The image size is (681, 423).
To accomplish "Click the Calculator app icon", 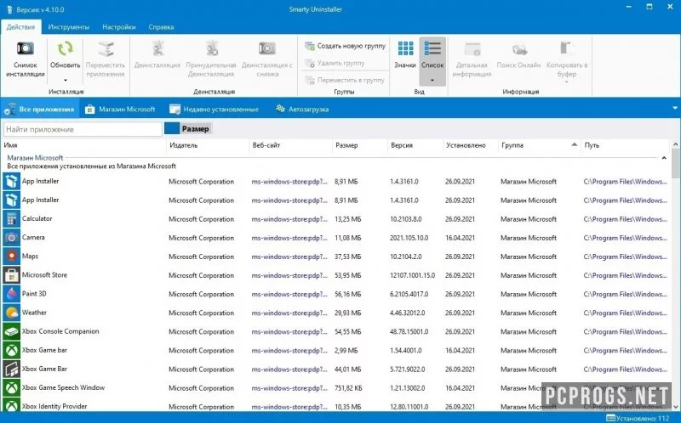I will point(11,219).
